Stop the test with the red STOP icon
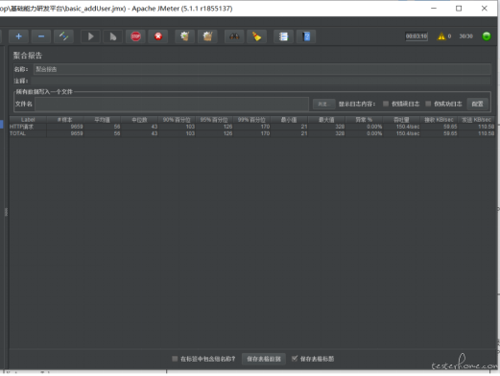 [135, 36]
